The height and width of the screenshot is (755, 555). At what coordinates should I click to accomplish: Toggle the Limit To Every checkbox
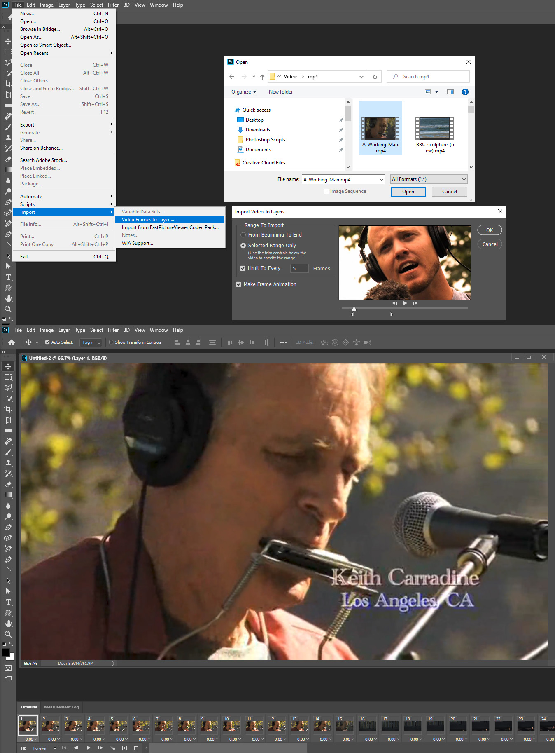pos(243,268)
